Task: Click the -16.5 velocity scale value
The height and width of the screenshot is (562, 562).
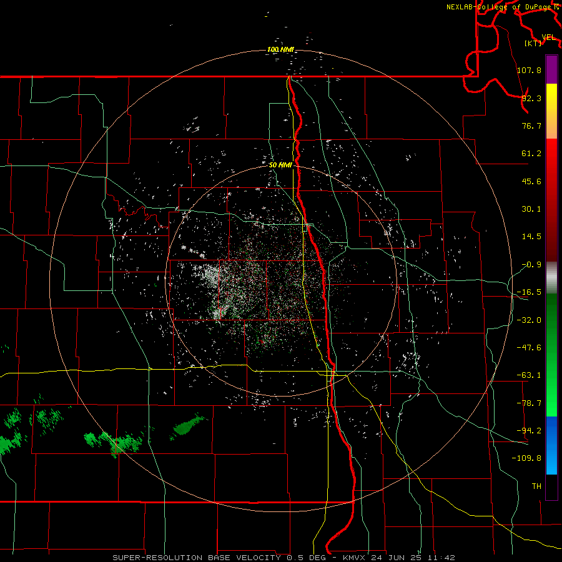Action: point(529,292)
